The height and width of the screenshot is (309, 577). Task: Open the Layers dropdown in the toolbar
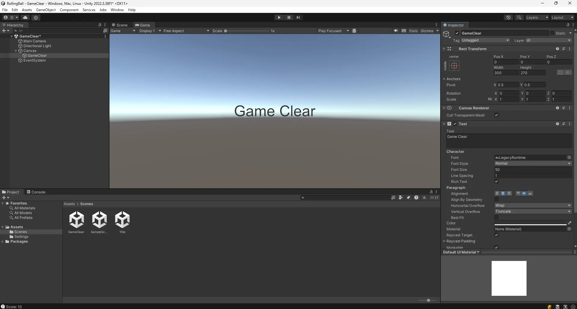pyautogui.click(x=536, y=17)
